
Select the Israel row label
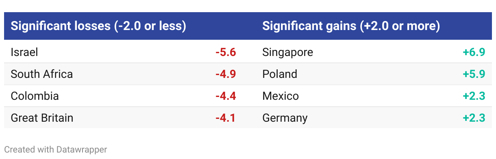tap(24, 52)
